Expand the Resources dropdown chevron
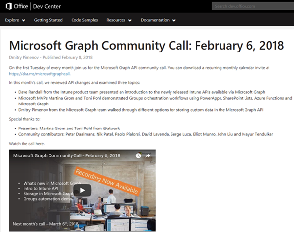Image resolution: width=294 pixels, height=232 pixels. point(130,20)
